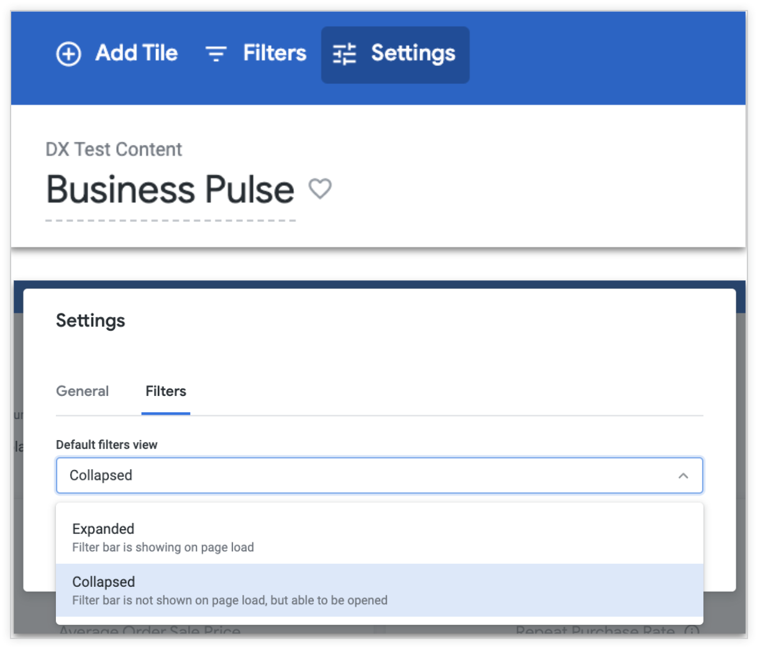Click the Filters lines icon in toolbar

pos(216,54)
